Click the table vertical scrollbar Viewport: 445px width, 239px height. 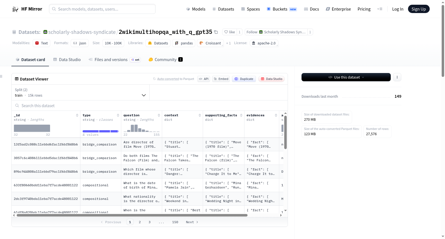point(285,132)
